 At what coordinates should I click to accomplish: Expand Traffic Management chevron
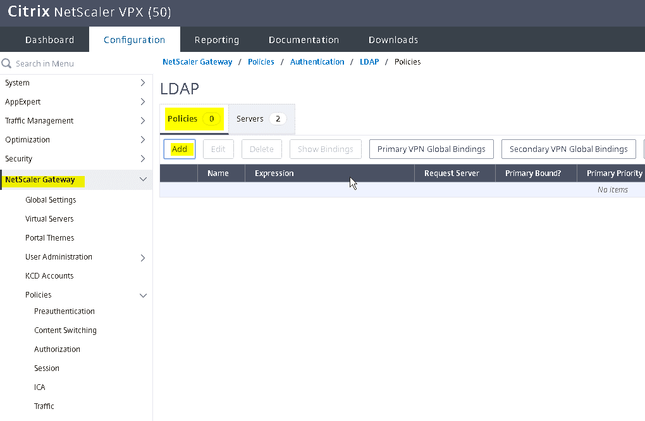click(x=143, y=121)
